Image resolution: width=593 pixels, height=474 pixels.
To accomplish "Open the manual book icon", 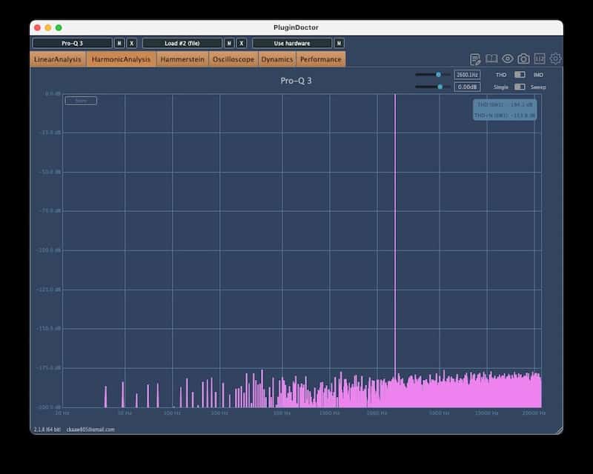I will [491, 59].
